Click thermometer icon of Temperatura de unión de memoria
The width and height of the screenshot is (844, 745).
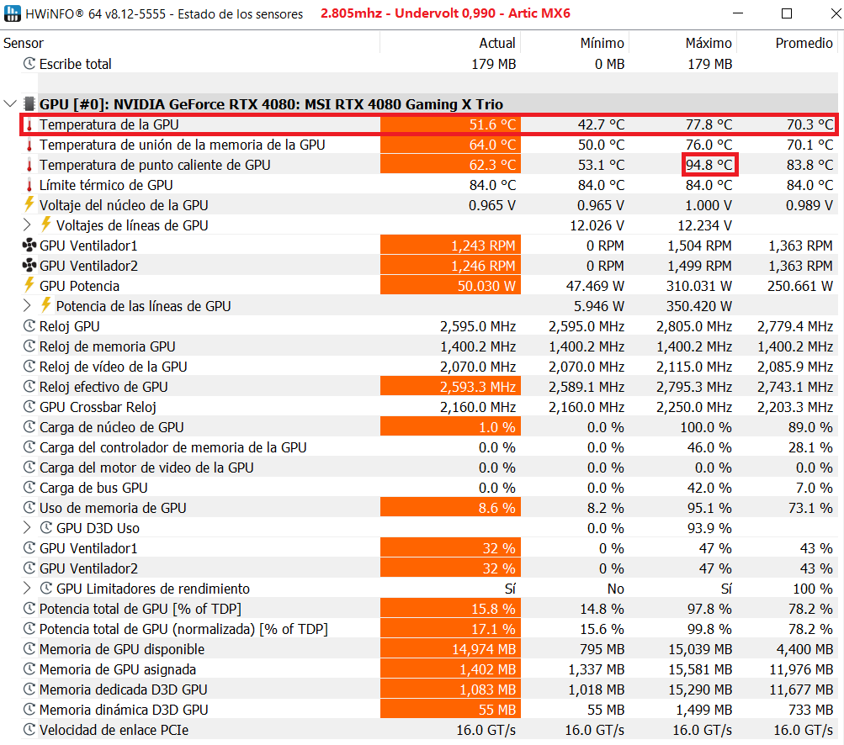tap(29, 145)
